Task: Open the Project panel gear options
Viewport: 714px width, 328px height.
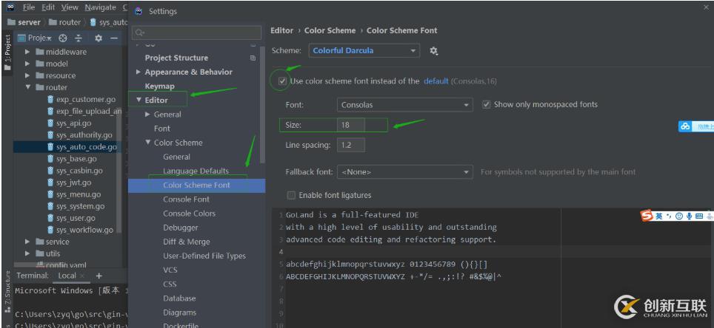Action: [98, 38]
